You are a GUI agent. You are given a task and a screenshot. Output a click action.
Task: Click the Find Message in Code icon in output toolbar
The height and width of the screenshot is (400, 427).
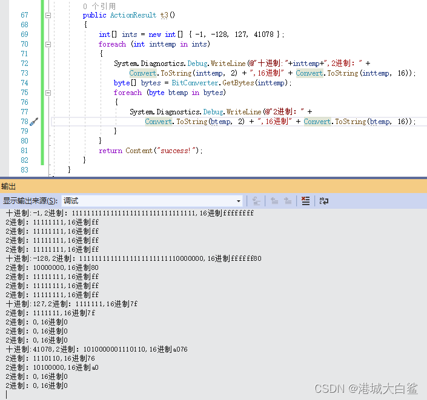pyautogui.click(x=256, y=201)
